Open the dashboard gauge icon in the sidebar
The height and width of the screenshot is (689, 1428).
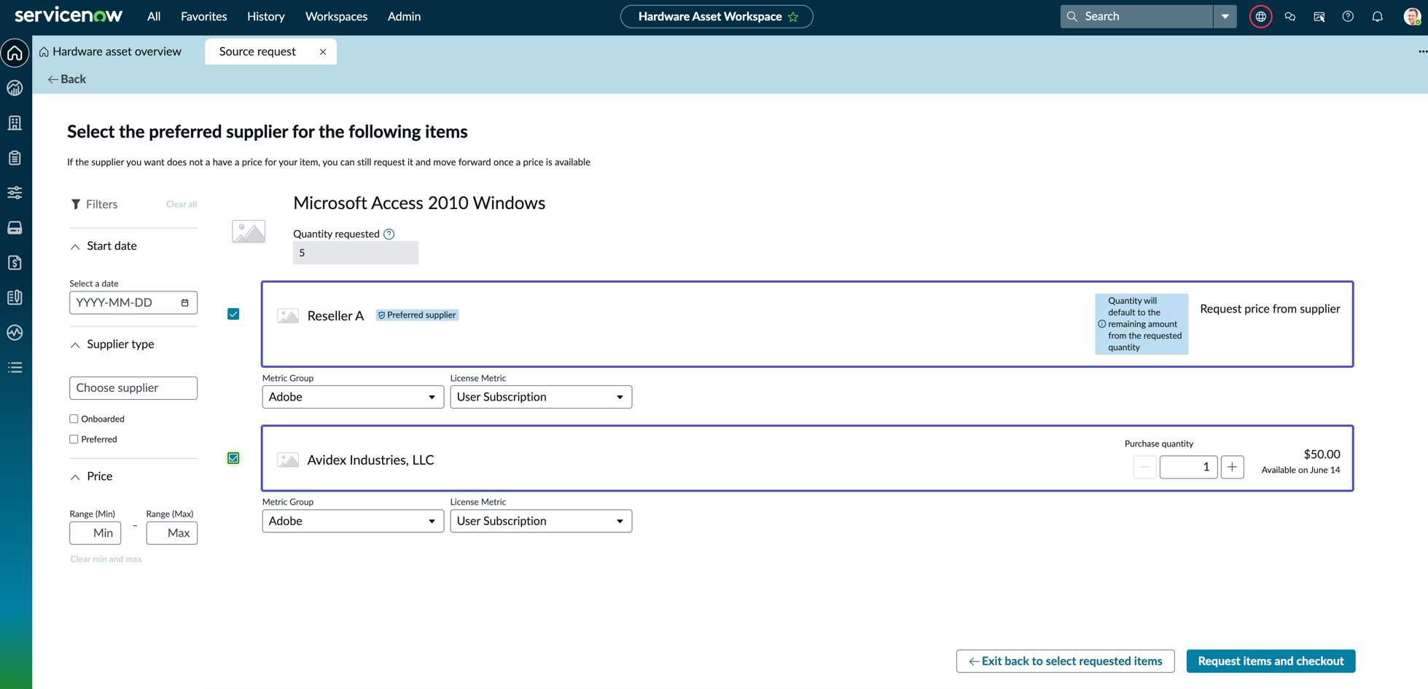coord(15,88)
